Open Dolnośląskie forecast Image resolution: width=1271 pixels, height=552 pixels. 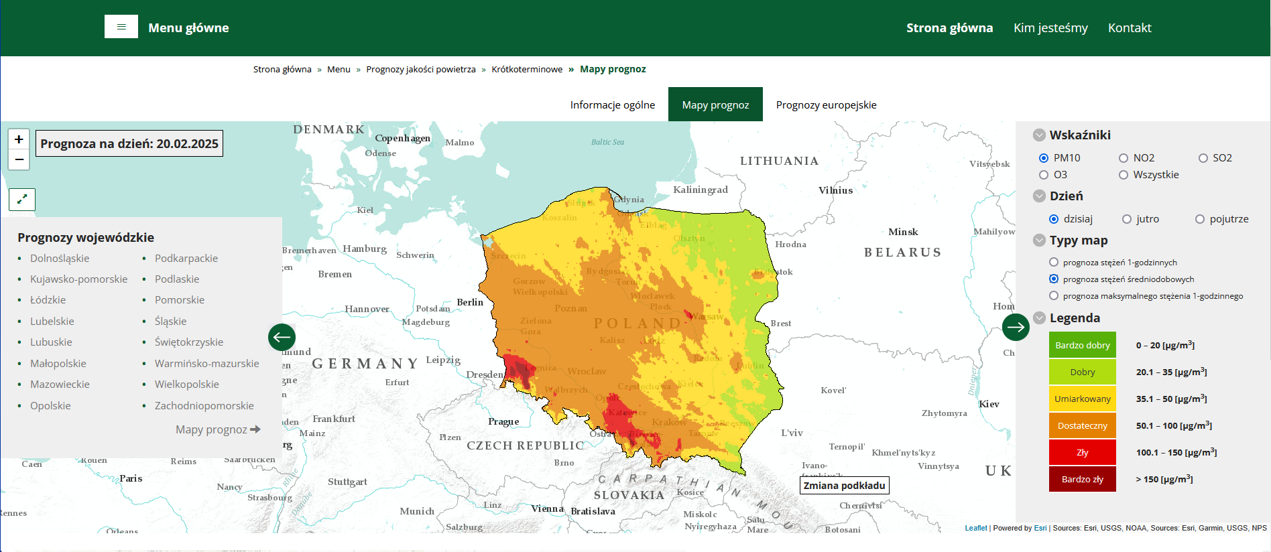60,259
